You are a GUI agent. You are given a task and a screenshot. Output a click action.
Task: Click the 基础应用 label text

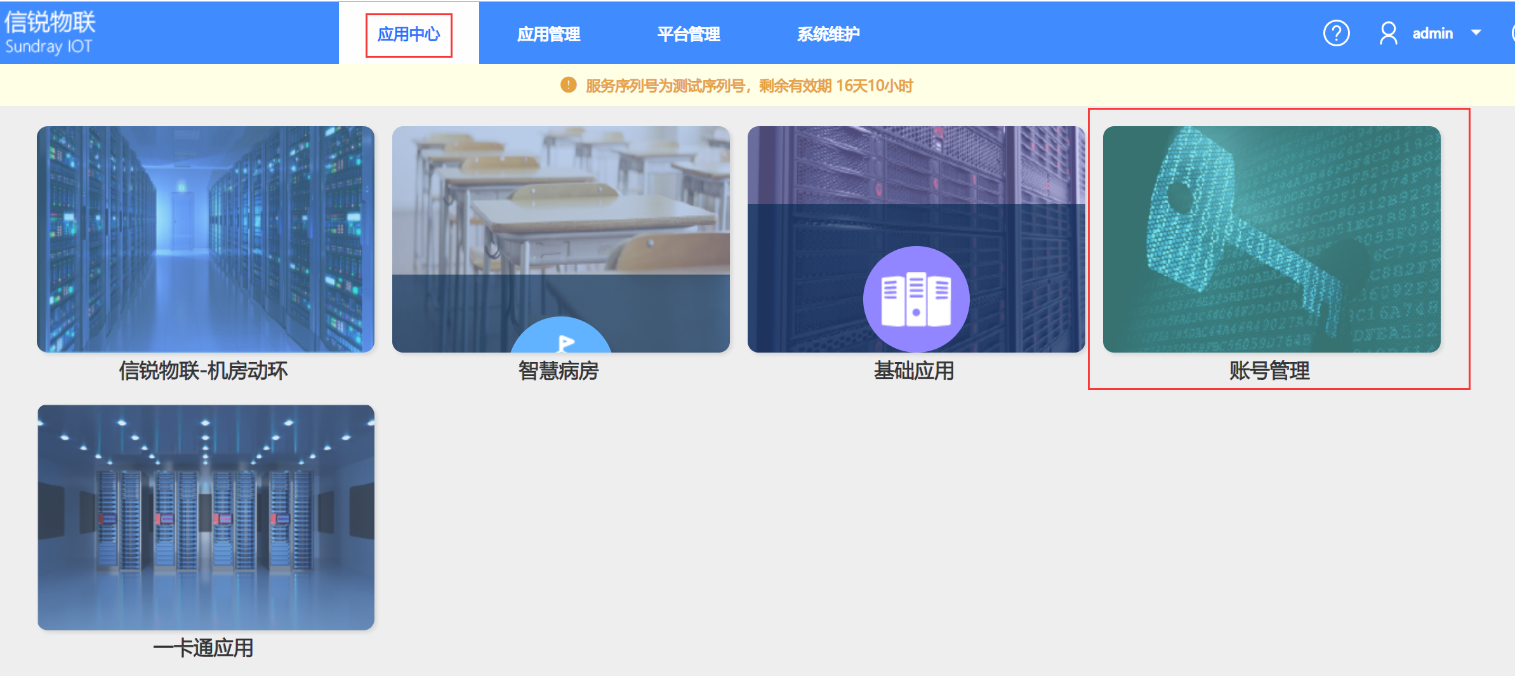(914, 370)
